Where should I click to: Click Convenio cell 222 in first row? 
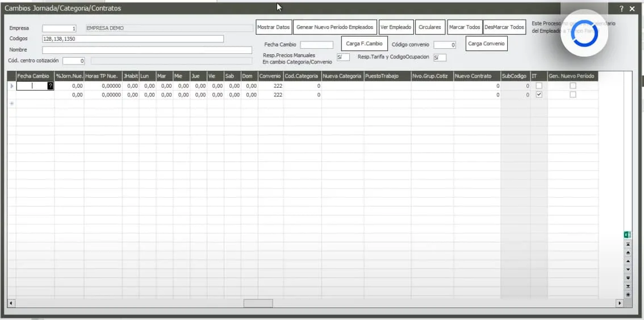tap(271, 86)
